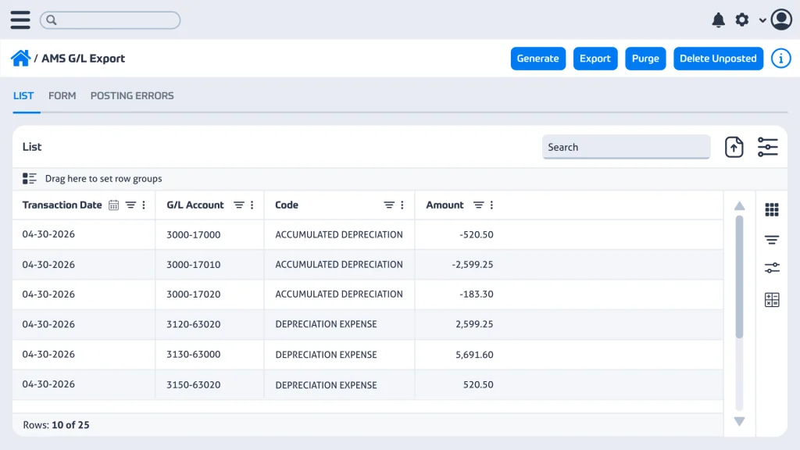Click amount 520.50 in row 3150-63020
The height and width of the screenshot is (450, 800).
[478, 385]
